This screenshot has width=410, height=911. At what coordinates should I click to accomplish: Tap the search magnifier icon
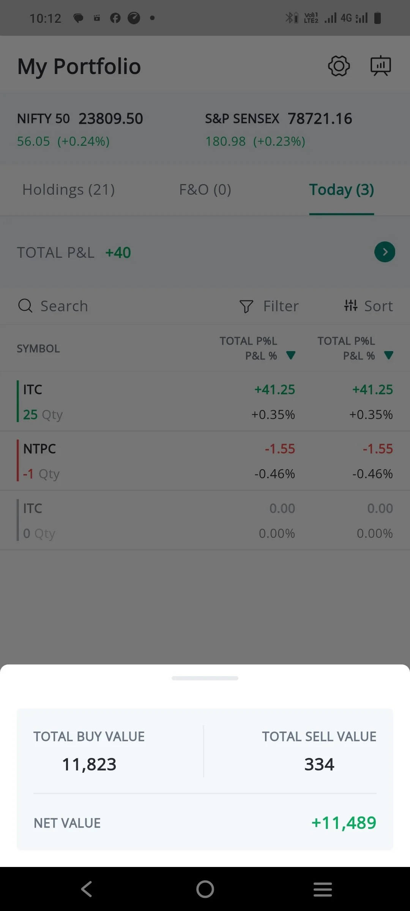[x=25, y=306]
